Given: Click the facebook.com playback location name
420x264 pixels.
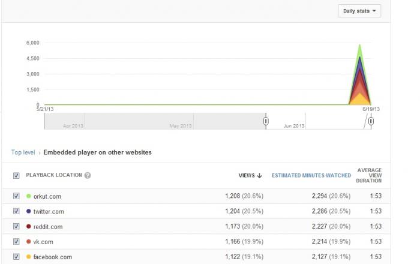Looking at the screenshot, I should click(x=53, y=257).
